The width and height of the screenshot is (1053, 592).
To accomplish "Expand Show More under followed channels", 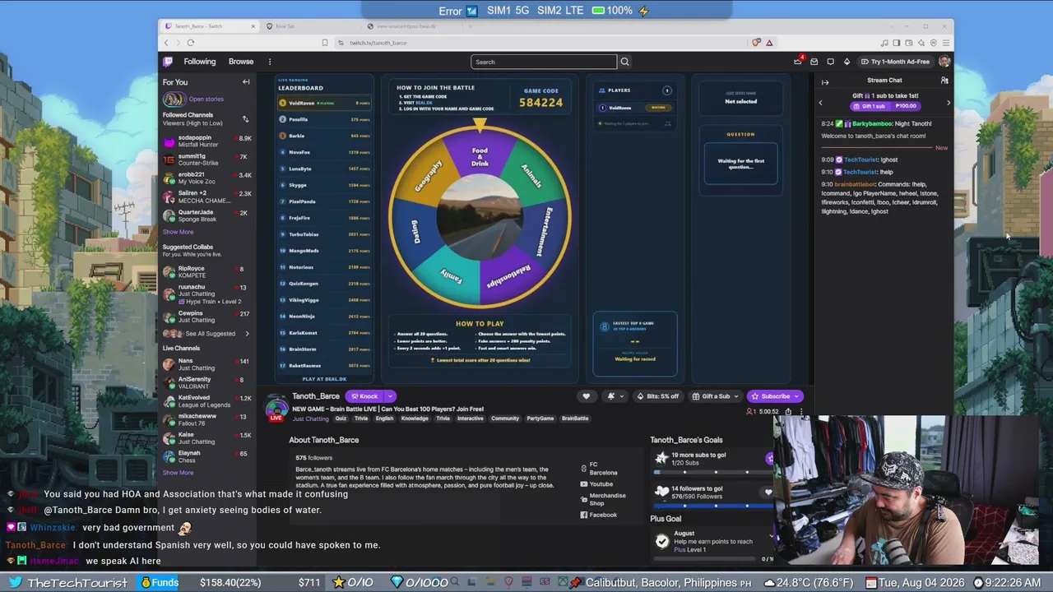I will point(178,232).
